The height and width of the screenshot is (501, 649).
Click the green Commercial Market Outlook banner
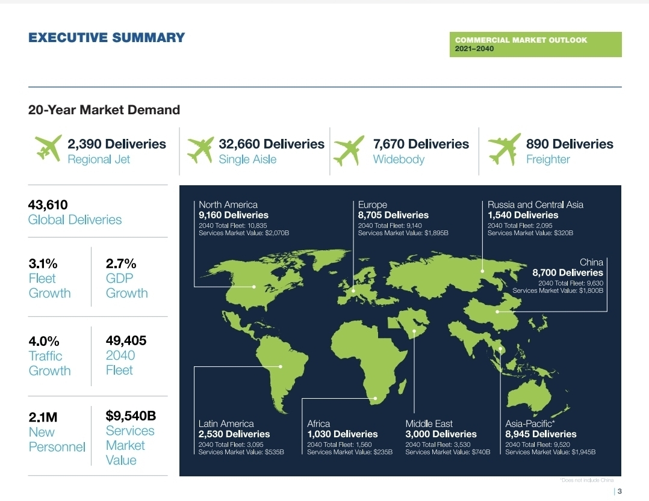tap(535, 45)
